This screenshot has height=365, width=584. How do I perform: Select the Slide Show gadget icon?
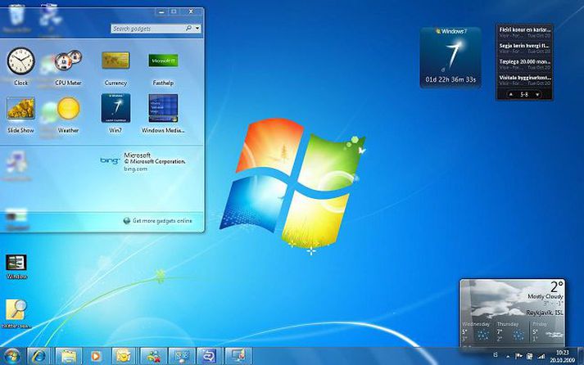[x=20, y=108]
